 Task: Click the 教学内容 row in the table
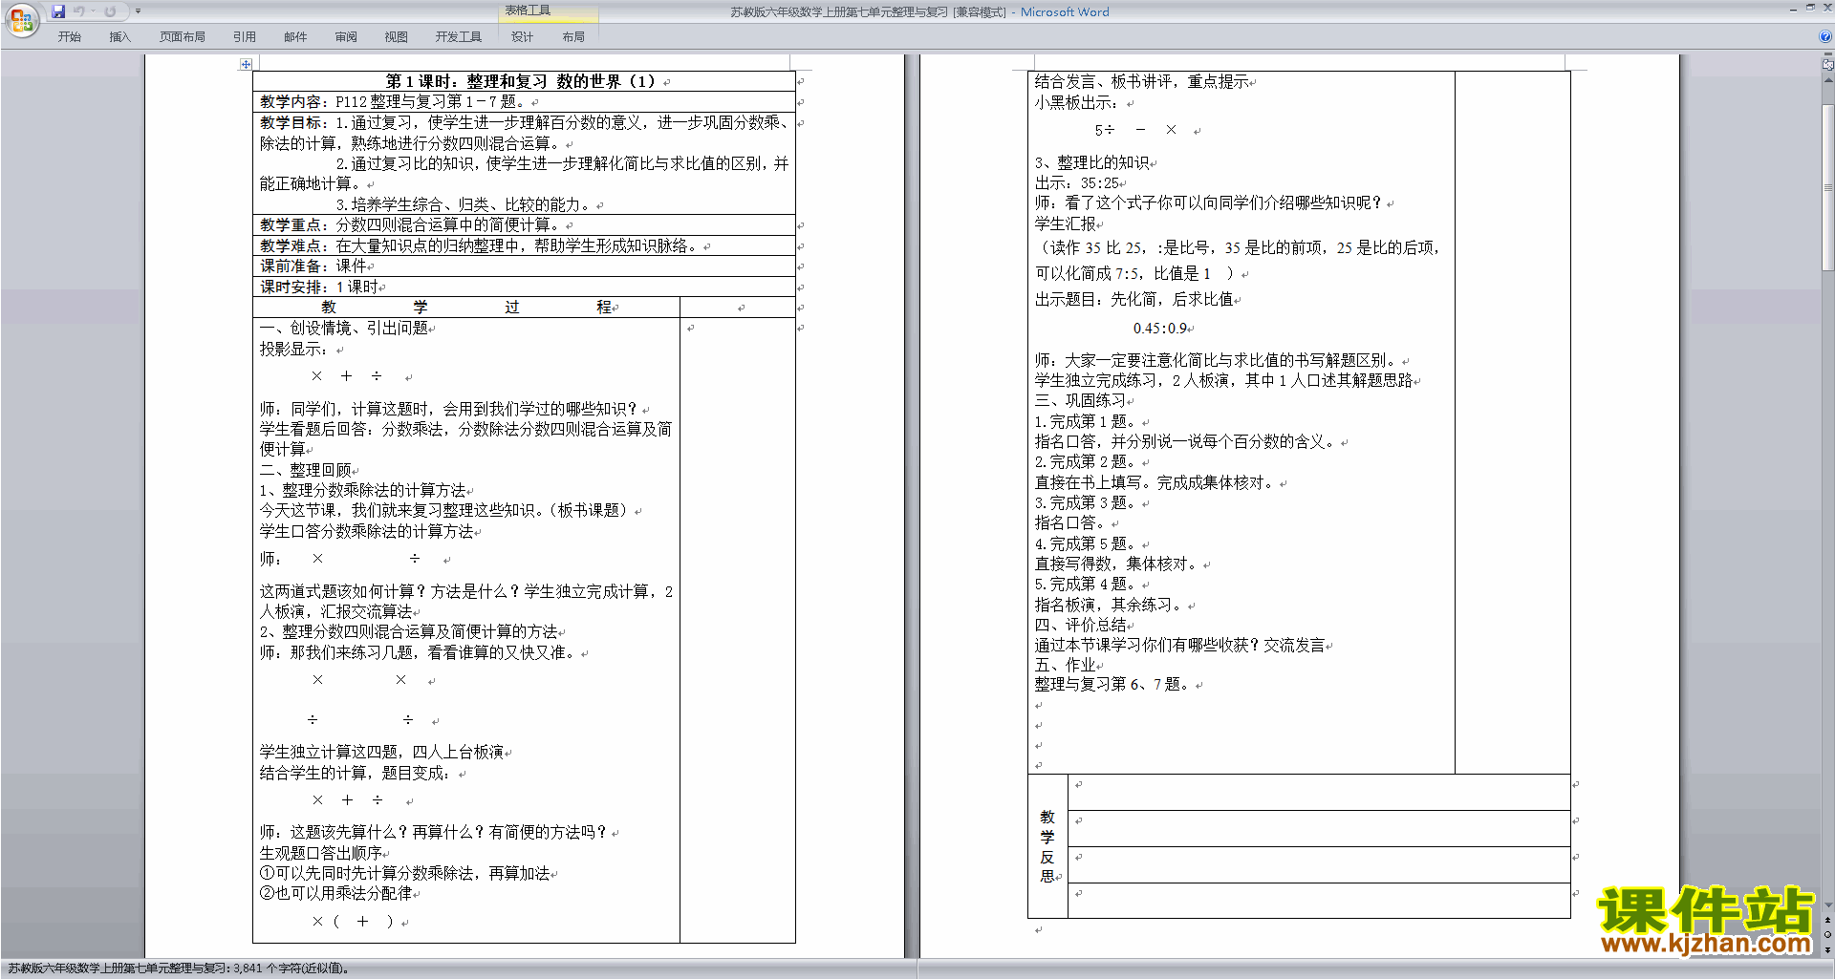[524, 101]
